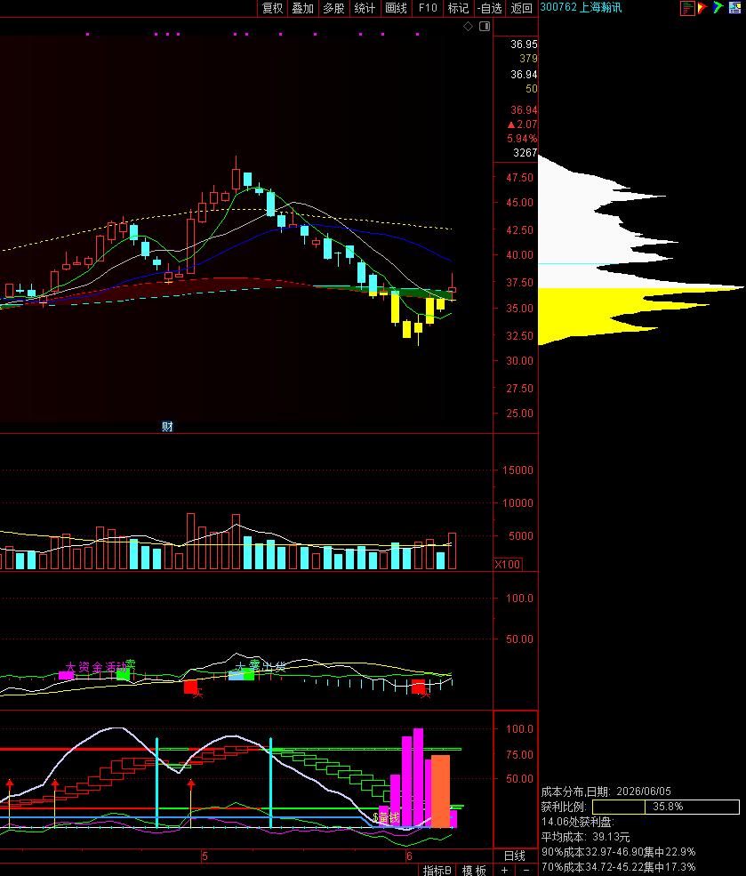Click the 90%成本32.97-46.90 concentration line
Viewport: 746px width, 876px height.
point(618,852)
